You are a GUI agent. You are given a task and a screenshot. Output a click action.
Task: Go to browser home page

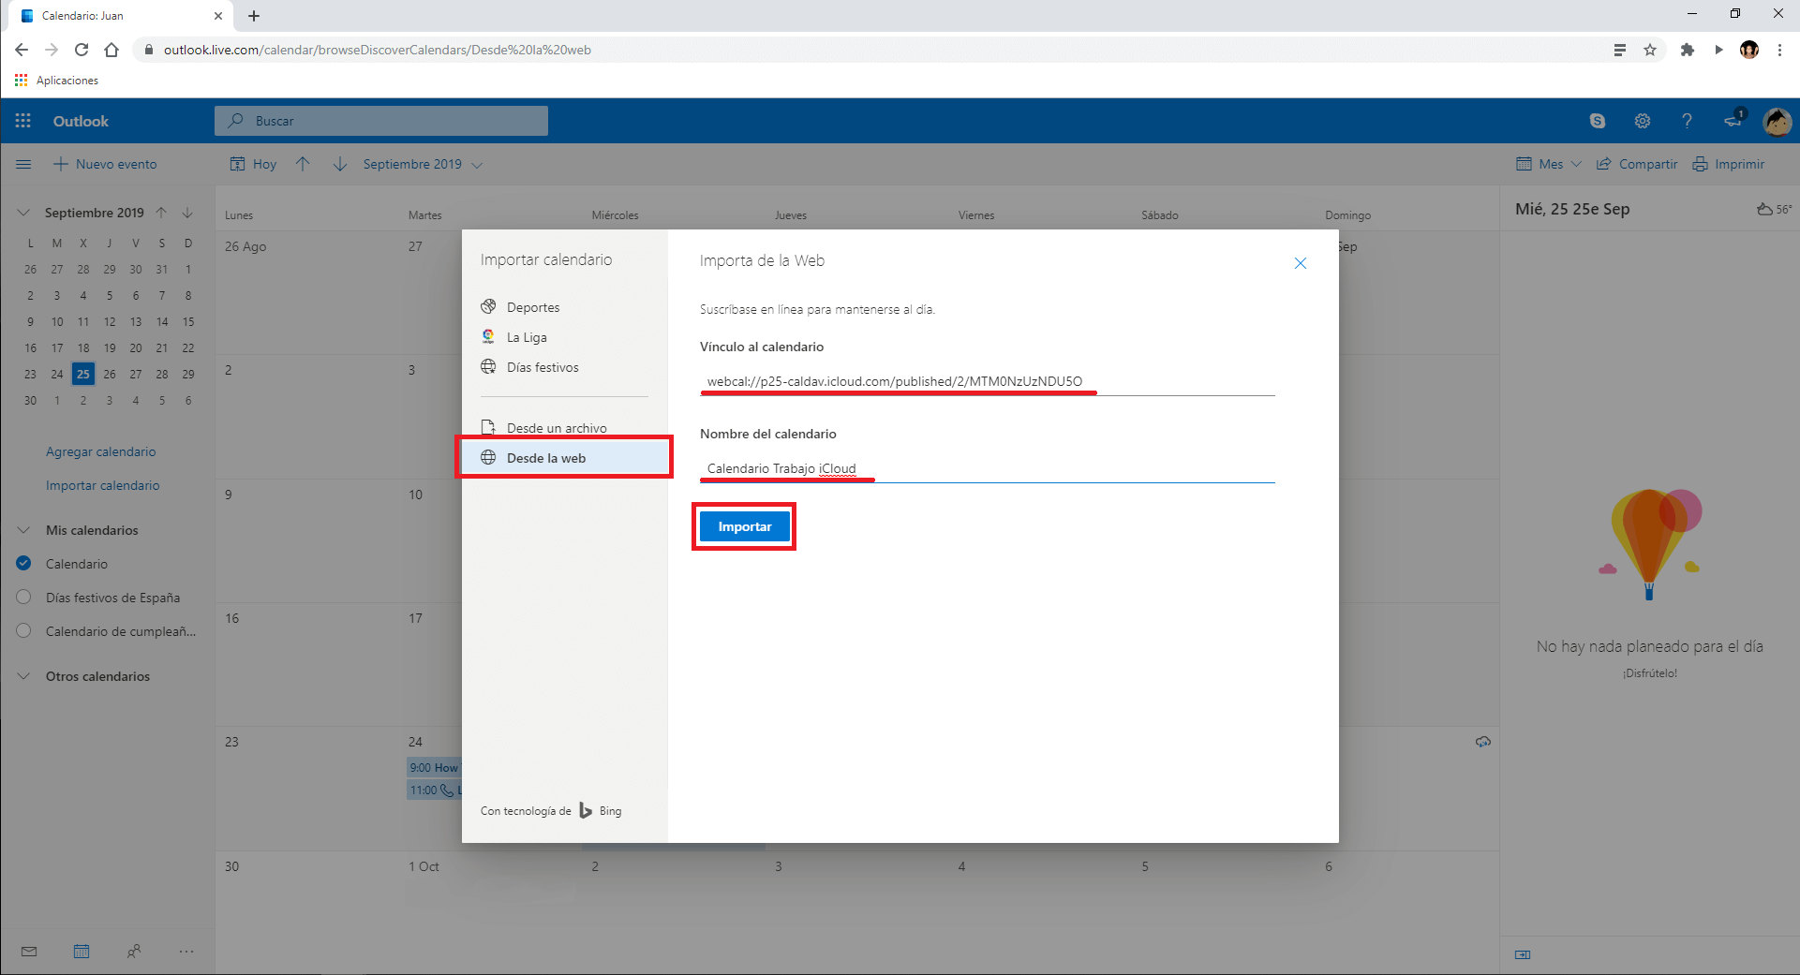click(x=112, y=50)
